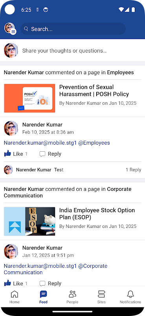The height and width of the screenshot is (316, 145).
Task: Tap the @Employees mention link
Action: pyautogui.click(x=94, y=143)
